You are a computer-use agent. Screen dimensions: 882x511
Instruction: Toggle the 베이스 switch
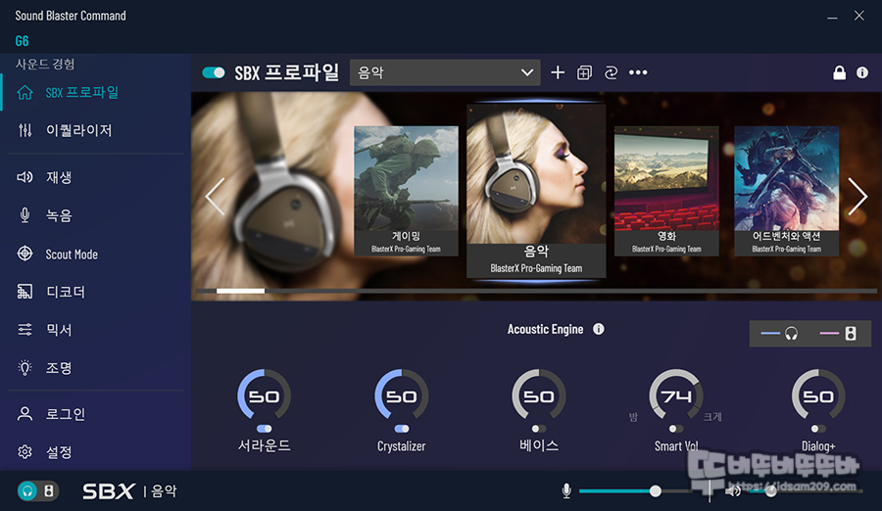click(x=538, y=429)
